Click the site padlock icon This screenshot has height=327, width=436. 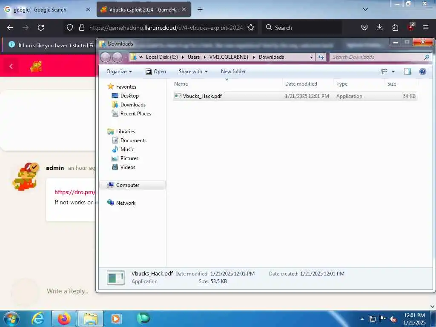(x=81, y=27)
